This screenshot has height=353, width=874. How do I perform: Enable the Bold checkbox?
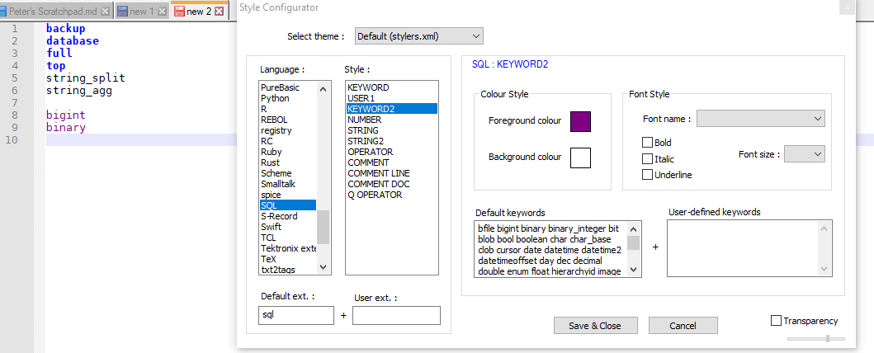coord(647,143)
